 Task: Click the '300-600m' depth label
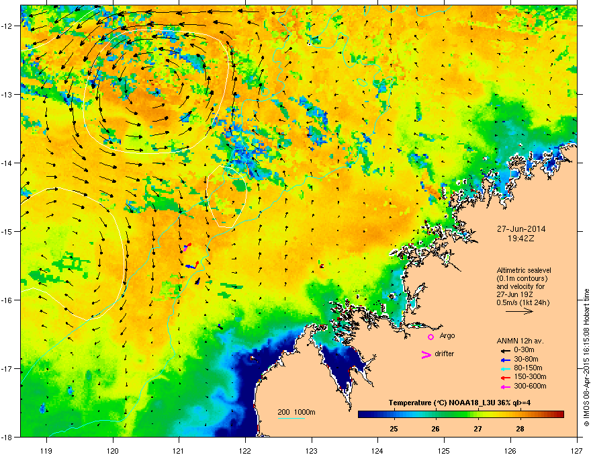[530, 386]
